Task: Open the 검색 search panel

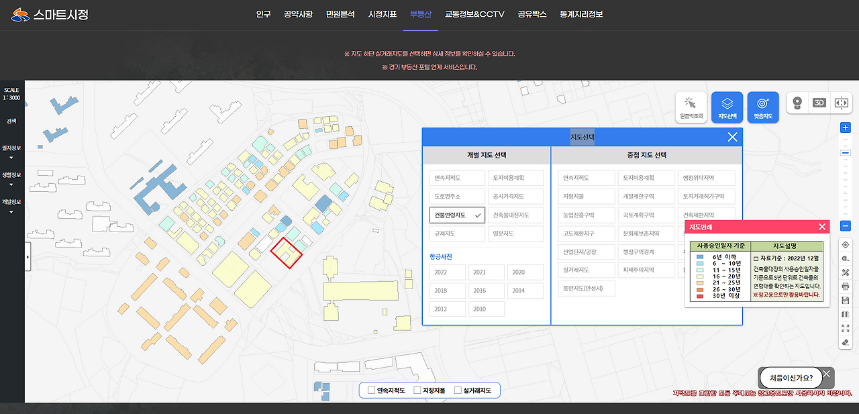Action: 11,121
